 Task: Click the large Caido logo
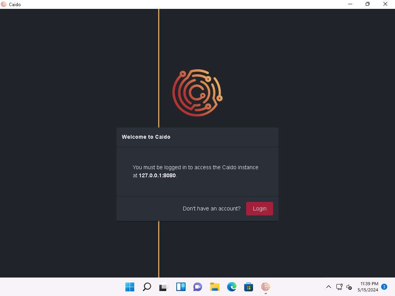click(197, 92)
